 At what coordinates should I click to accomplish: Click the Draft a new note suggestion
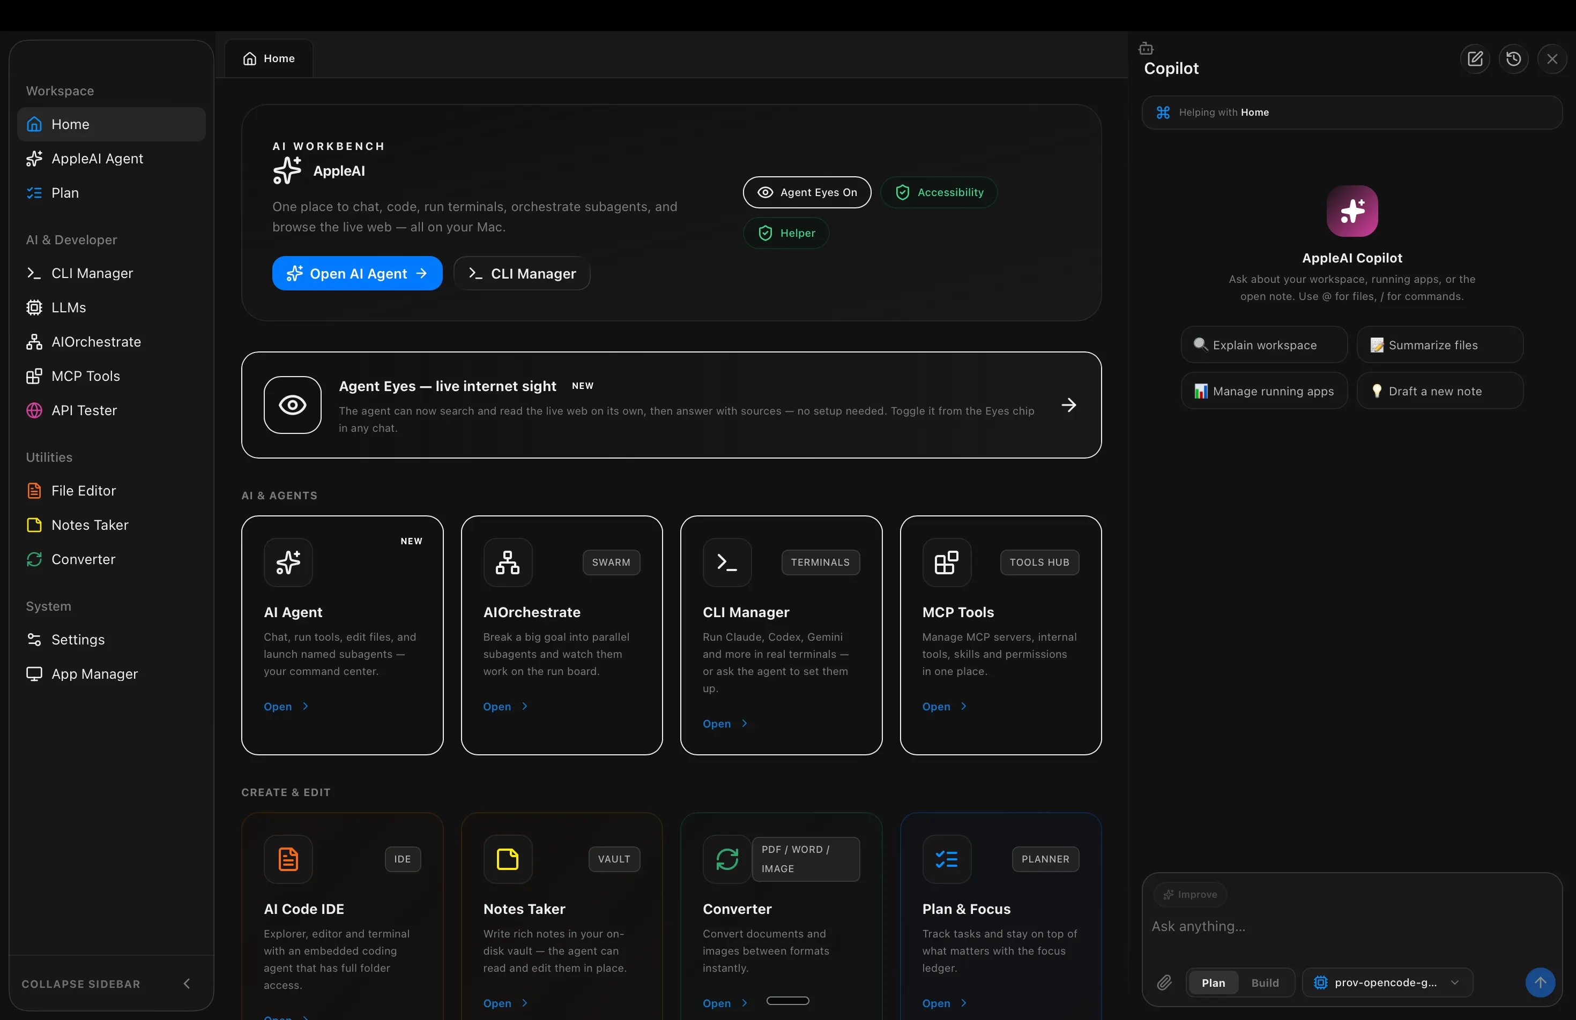pos(1440,391)
